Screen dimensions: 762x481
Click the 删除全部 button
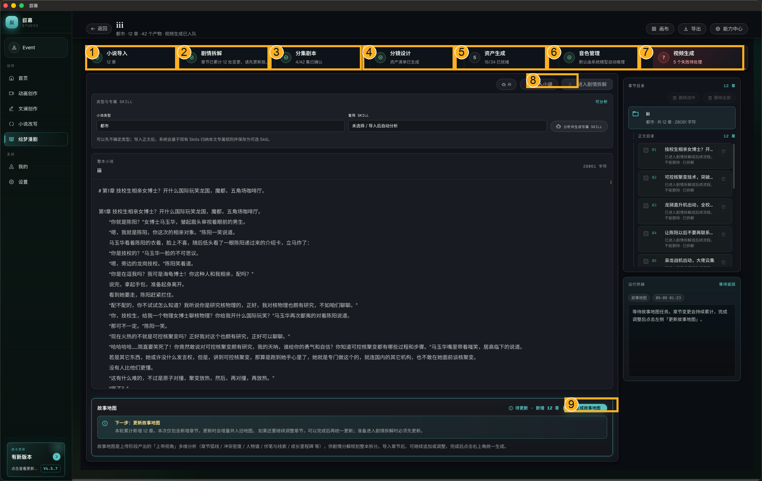coord(719,98)
